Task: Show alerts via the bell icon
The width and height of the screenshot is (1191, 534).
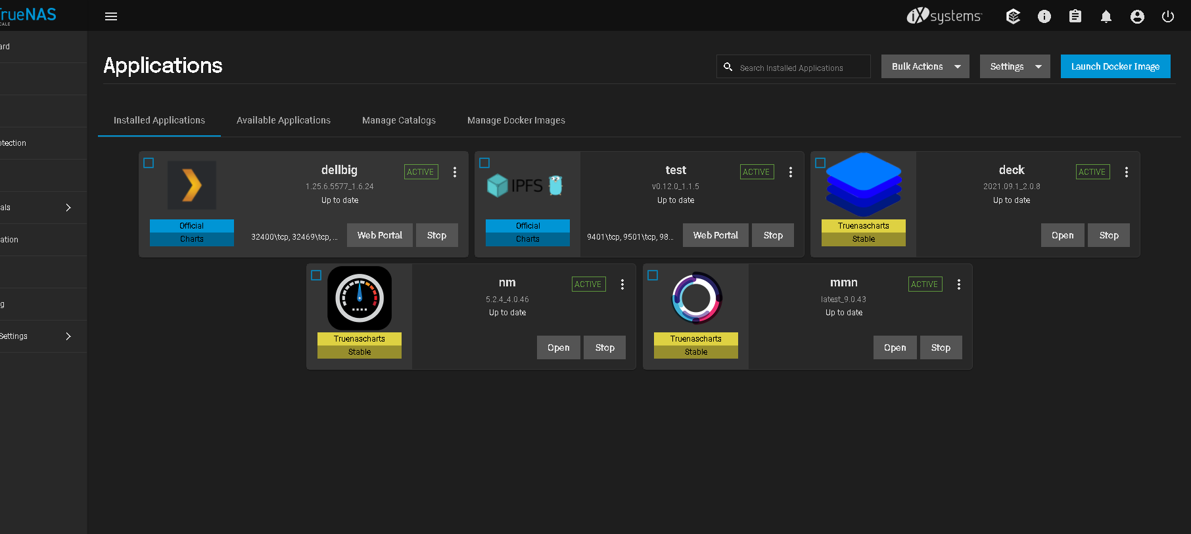Action: 1106,16
